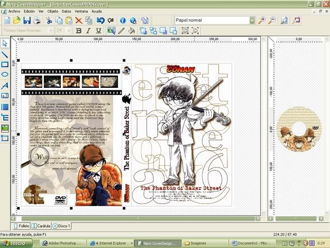This screenshot has width=330, height=248.
Task: Toggle Bold text formatting
Action: click(79, 31)
